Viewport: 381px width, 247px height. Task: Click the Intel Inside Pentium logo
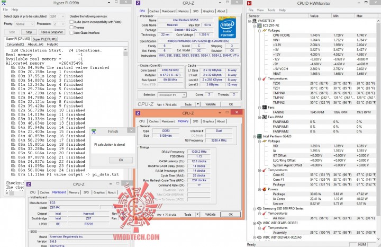click(227, 27)
